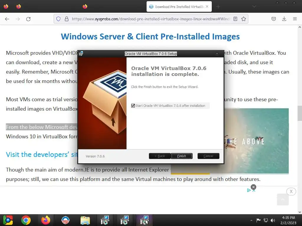
Task: Select the Download Pre Installed VirtualBox tab
Action: click(x=179, y=6)
